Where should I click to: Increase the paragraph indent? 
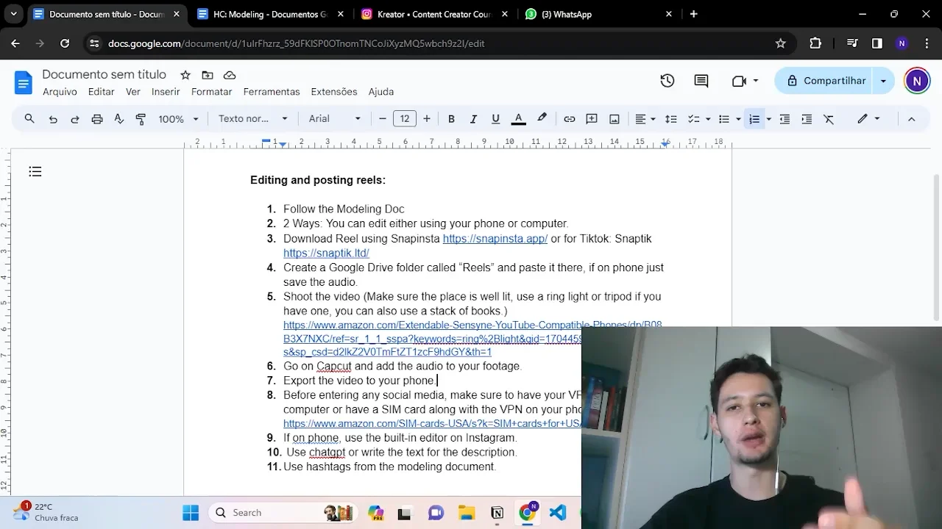coord(807,119)
